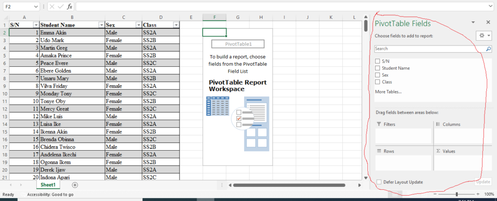The width and height of the screenshot is (497, 201).
Task: Select column F header
Action: [214, 17]
